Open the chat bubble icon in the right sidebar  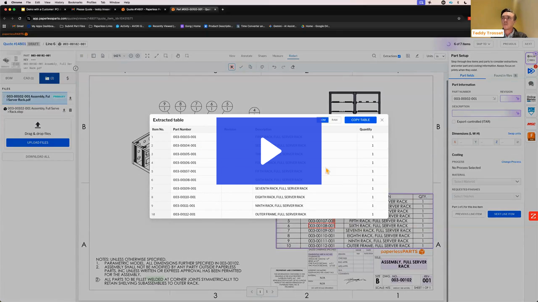[531, 84]
